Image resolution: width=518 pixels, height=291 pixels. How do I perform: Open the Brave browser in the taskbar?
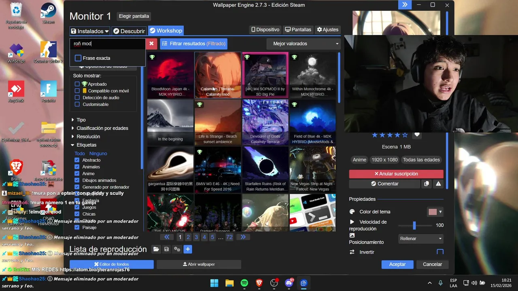(x=259, y=283)
